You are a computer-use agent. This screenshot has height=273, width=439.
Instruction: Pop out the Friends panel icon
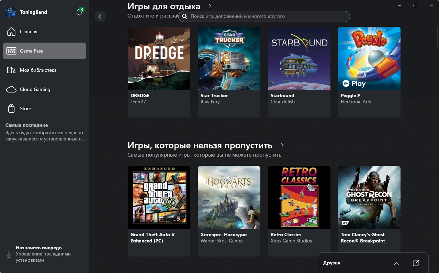416,263
